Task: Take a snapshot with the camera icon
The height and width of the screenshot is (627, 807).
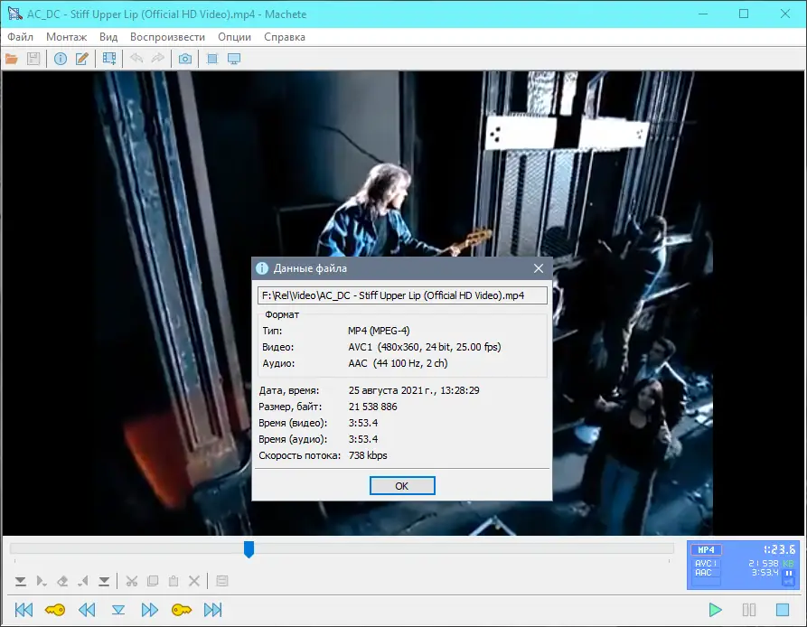Action: (x=185, y=59)
